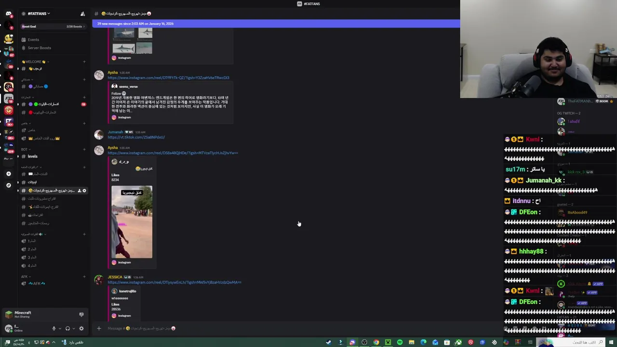
Task: Collapse the AFK channel category
Action: [x=25, y=277]
